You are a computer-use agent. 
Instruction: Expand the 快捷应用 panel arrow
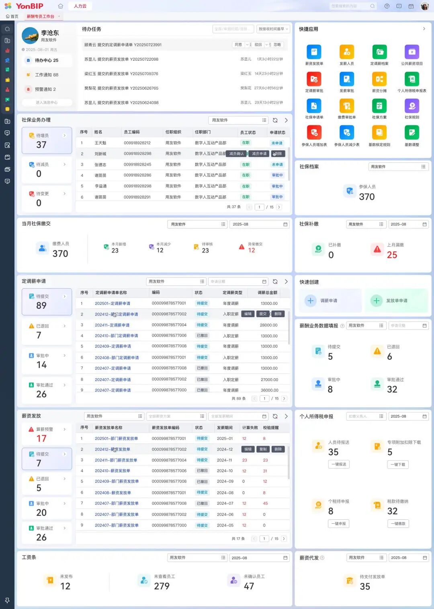click(x=424, y=29)
